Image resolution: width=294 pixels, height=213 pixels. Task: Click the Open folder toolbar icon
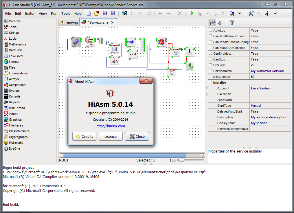(97, 13)
